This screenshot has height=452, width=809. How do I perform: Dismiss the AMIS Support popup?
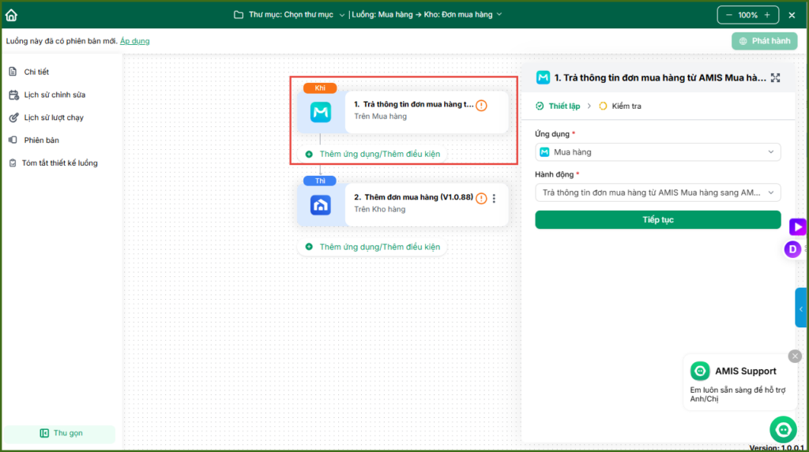pyautogui.click(x=795, y=356)
